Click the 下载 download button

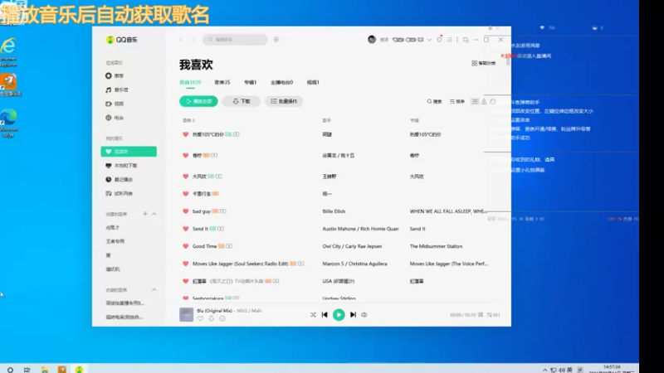[241, 101]
